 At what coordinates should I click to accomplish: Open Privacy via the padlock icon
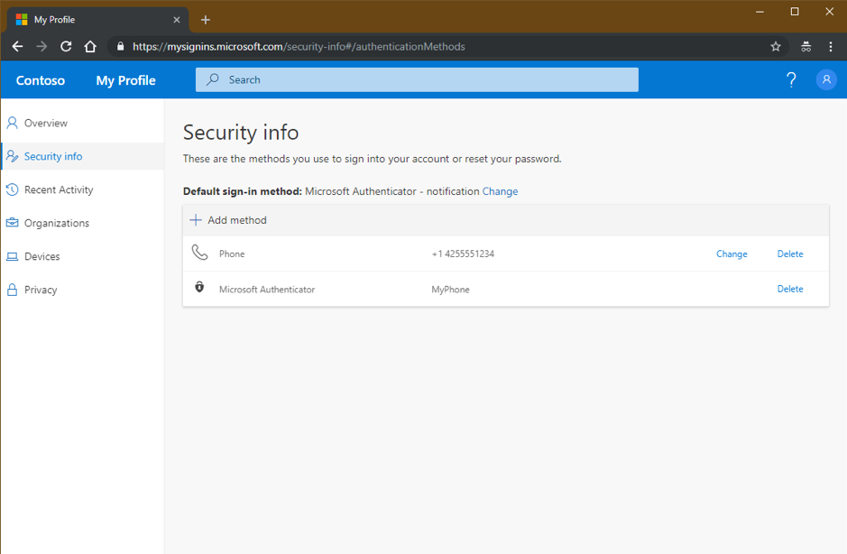pyautogui.click(x=11, y=290)
